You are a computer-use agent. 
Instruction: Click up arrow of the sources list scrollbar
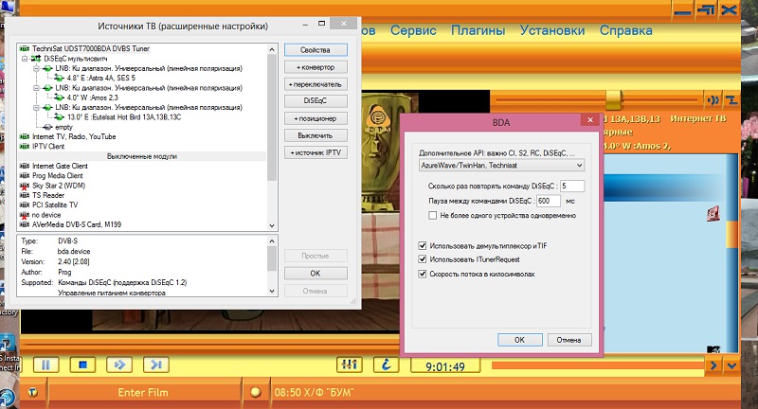[x=272, y=49]
